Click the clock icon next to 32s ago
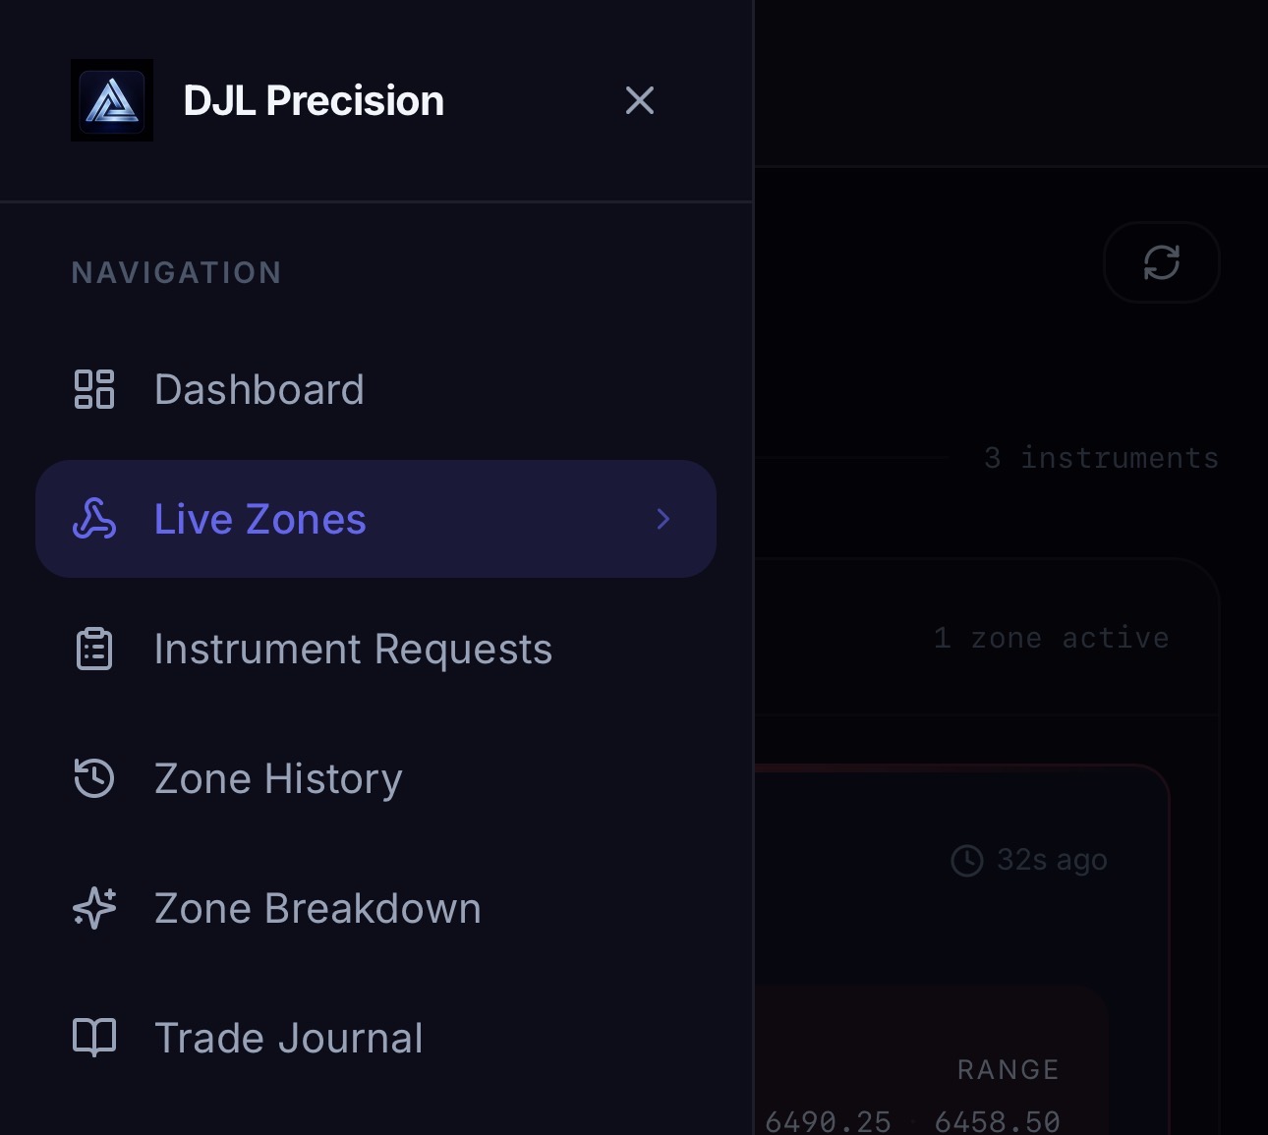This screenshot has width=1268, height=1135. click(968, 859)
